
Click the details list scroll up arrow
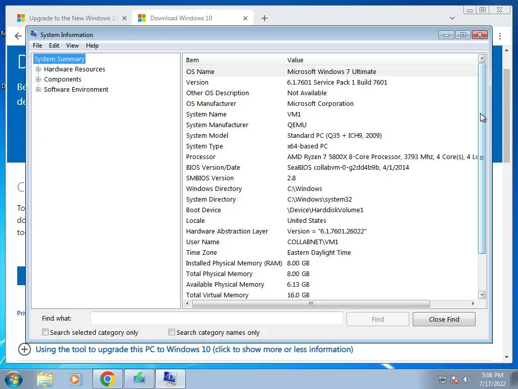click(482, 59)
